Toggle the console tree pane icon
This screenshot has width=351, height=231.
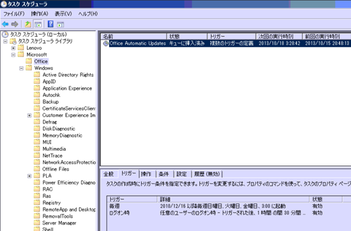pos(38,24)
